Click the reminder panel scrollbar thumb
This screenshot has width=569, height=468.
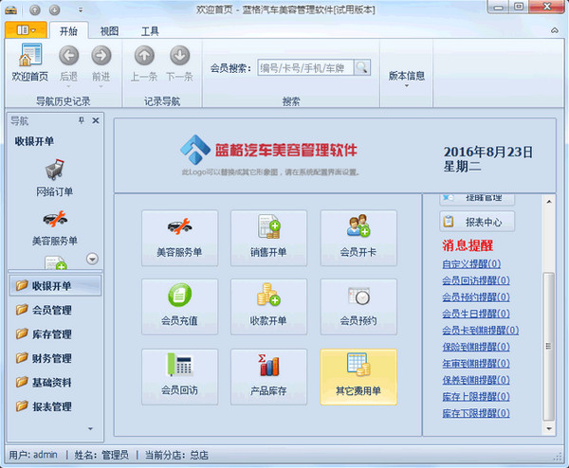pos(549,346)
